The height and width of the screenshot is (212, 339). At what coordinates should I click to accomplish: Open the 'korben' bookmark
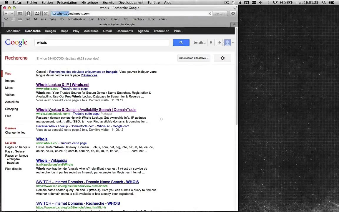click(102, 19)
